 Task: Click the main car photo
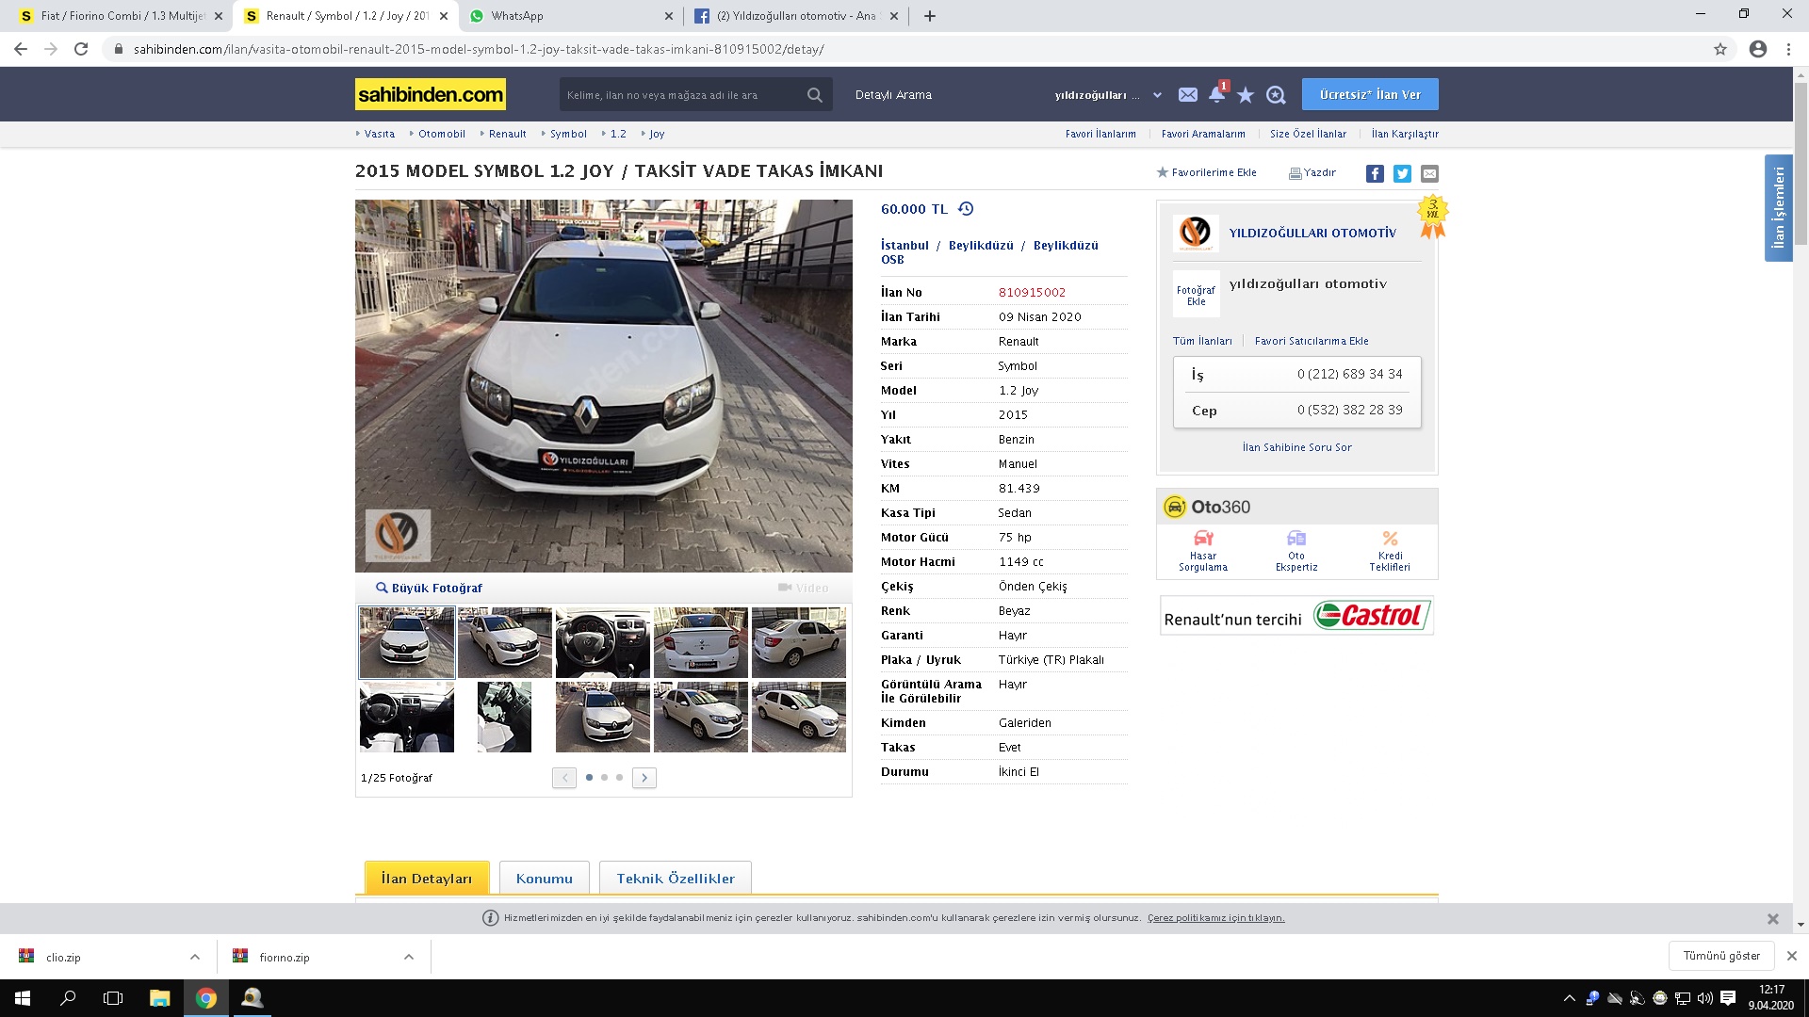point(603,385)
